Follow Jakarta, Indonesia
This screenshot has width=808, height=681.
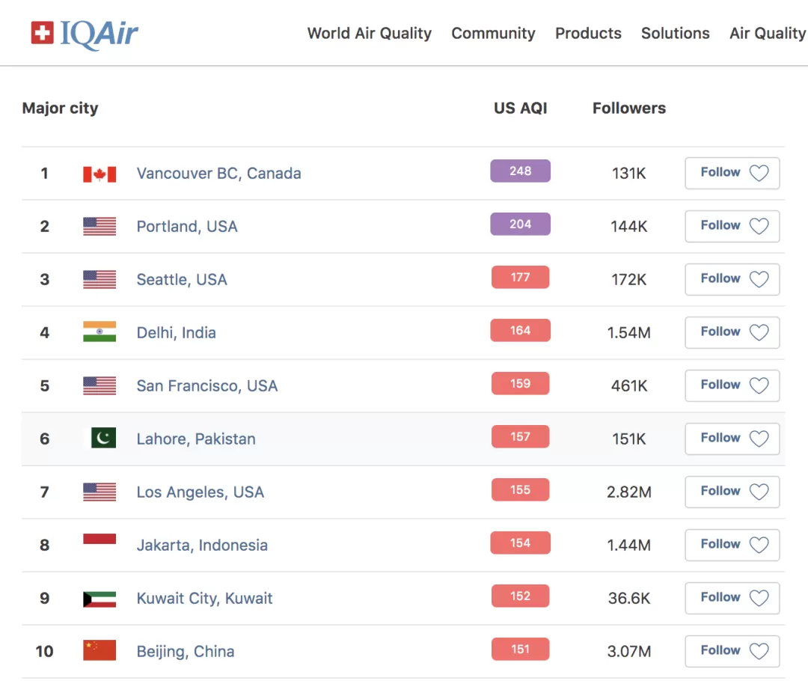732,545
